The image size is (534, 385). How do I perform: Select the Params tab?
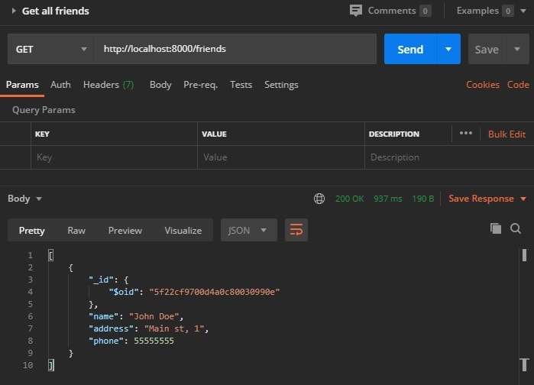[x=22, y=85]
